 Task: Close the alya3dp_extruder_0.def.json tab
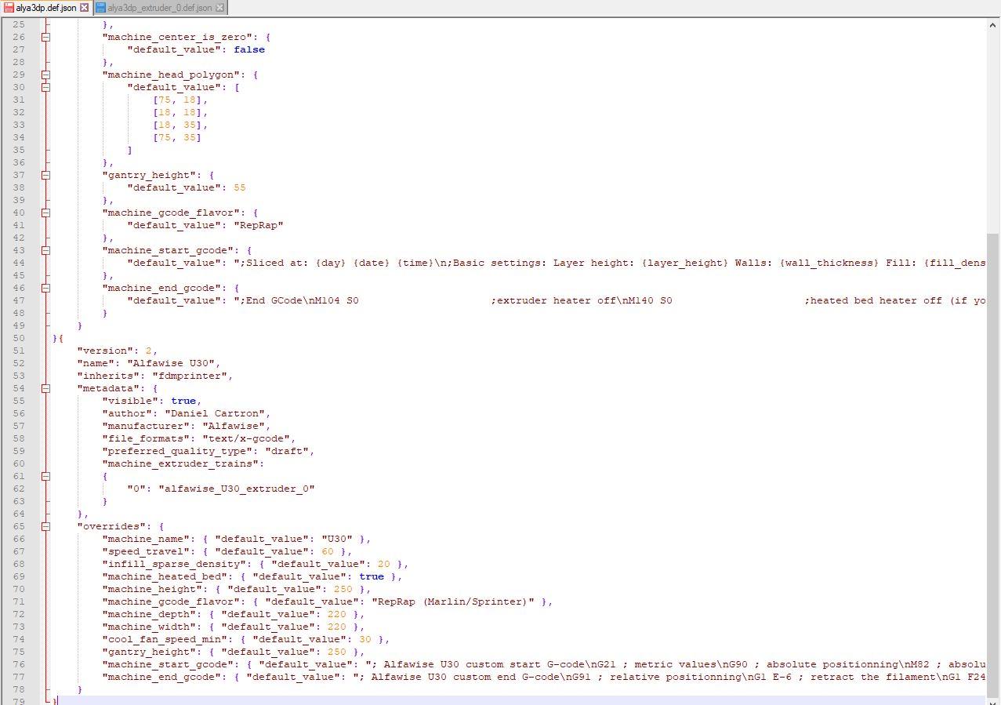tap(220, 8)
